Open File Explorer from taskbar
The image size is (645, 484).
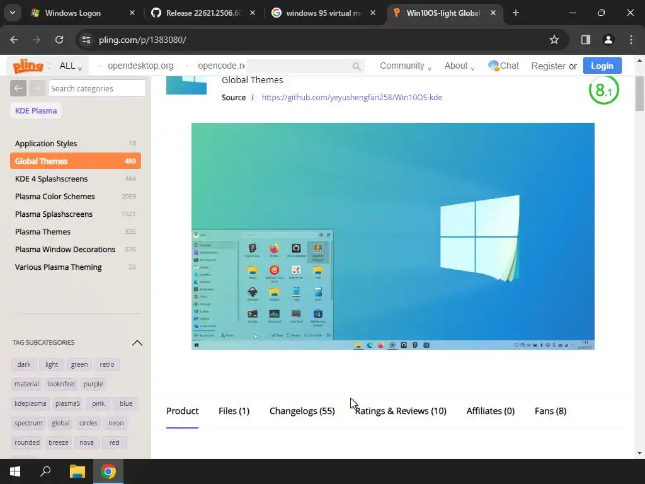(x=77, y=471)
